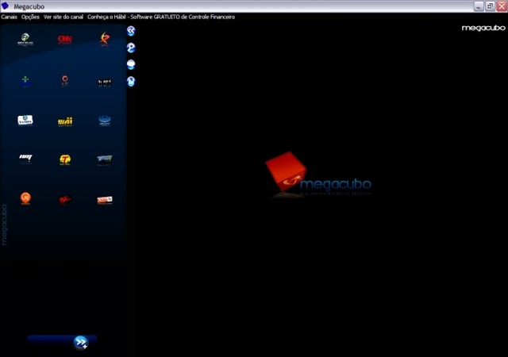Click the megacubo logo in top-right corner
The height and width of the screenshot is (357, 508).
pos(483,29)
